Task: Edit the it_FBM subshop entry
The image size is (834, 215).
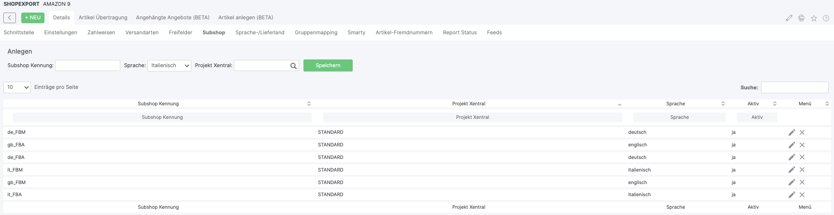Action: pyautogui.click(x=791, y=170)
